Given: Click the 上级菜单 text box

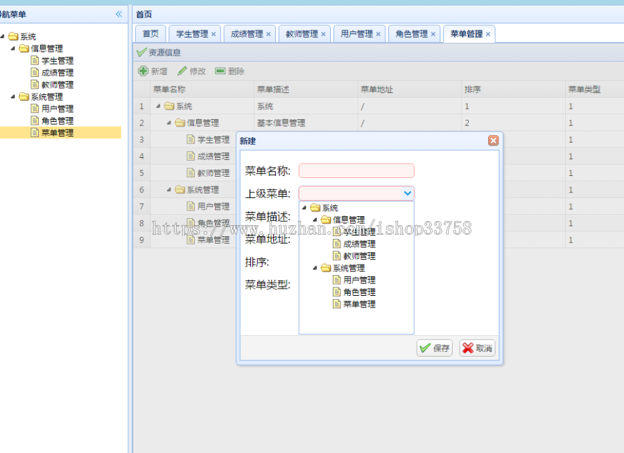Looking at the screenshot, I should tap(351, 193).
